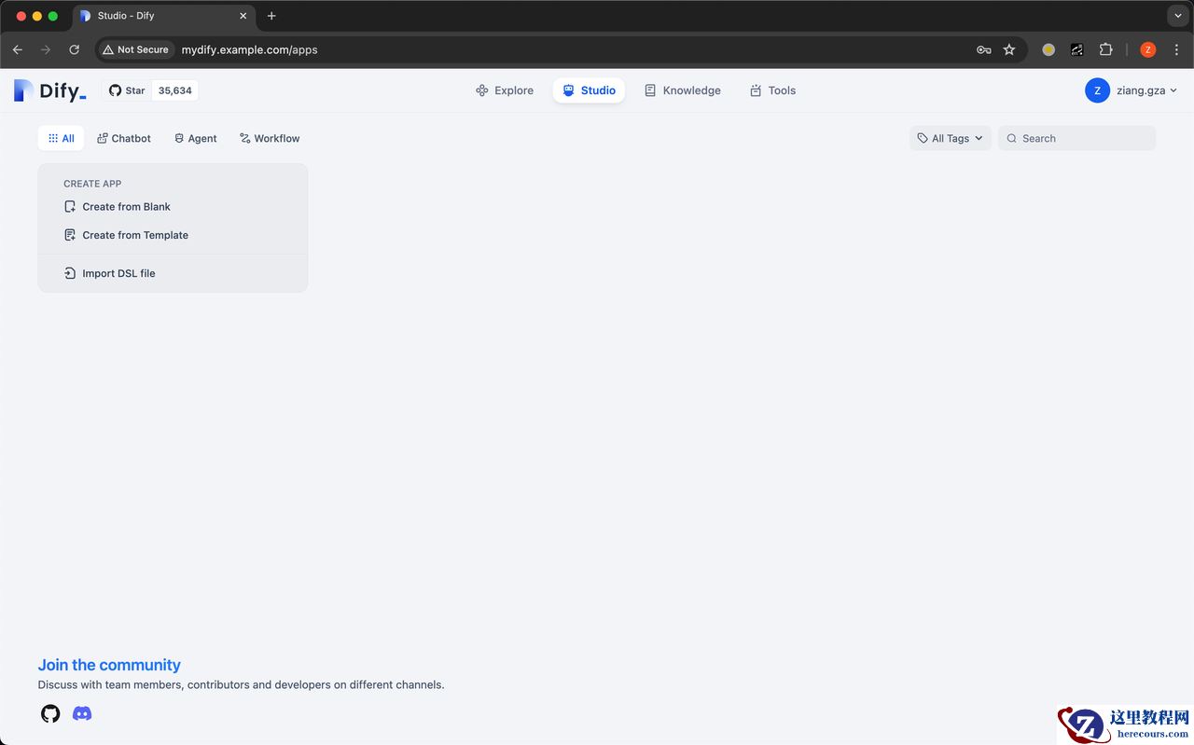Viewport: 1194px width, 745px height.
Task: Open the GitHub Star button
Action: click(127, 90)
